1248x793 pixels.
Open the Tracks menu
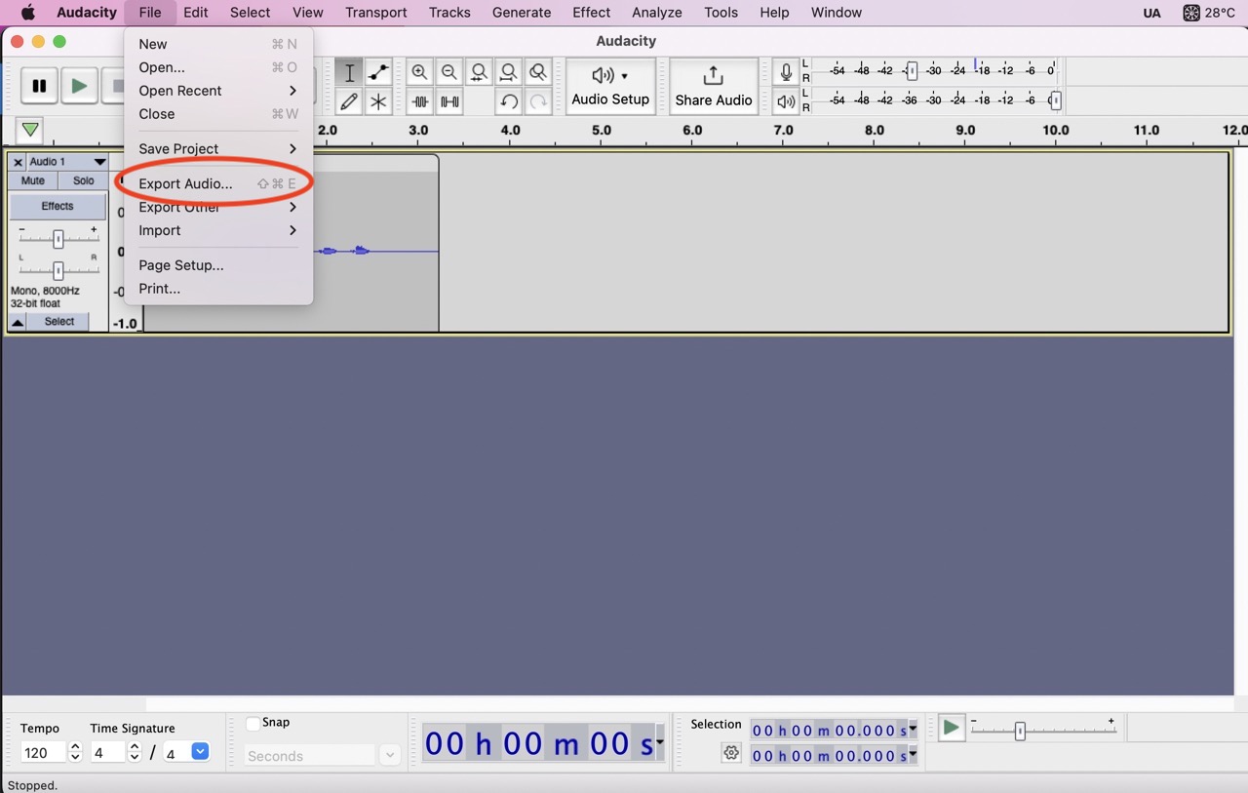[449, 13]
